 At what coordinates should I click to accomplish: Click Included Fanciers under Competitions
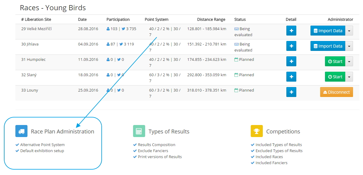click(271, 163)
